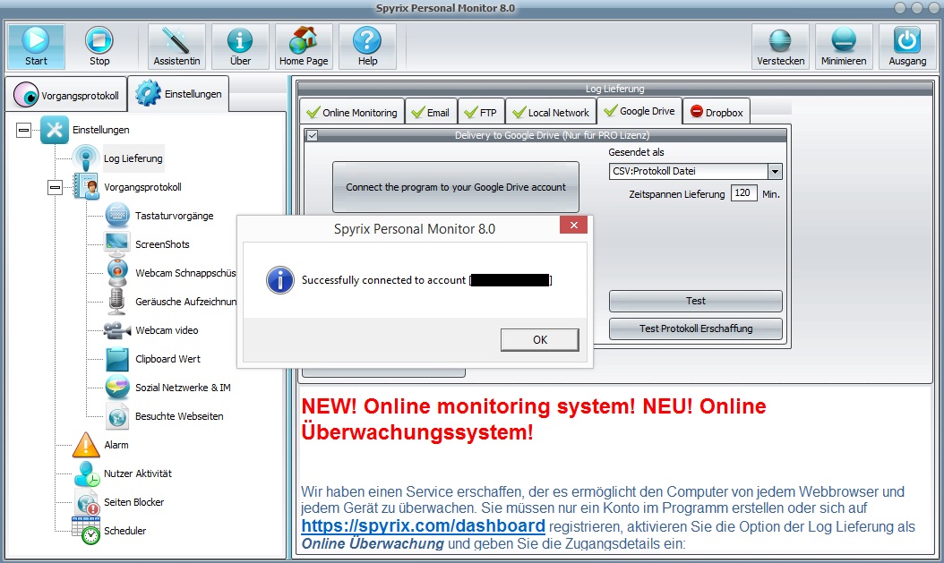Select the Webcam video camcorder icon

(116, 330)
